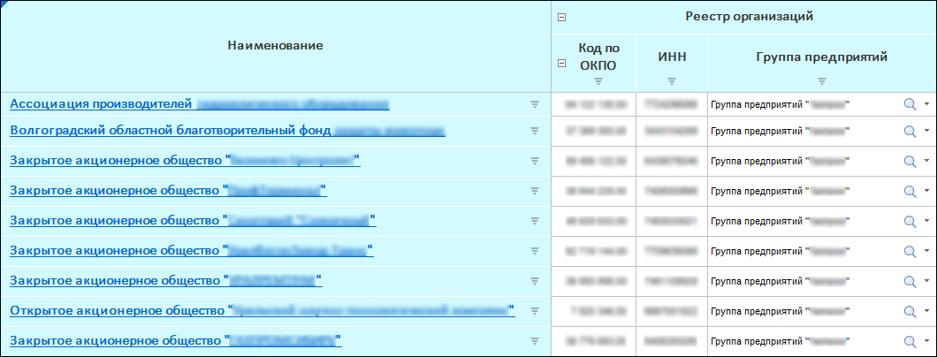The image size is (937, 357).
Task: Open group dropdown arrow in Ассоциация производителей row
Action: point(926,104)
